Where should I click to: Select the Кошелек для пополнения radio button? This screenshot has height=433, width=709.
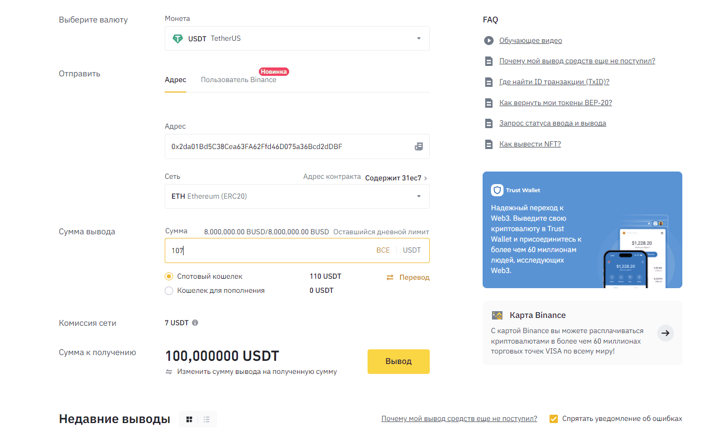point(169,290)
